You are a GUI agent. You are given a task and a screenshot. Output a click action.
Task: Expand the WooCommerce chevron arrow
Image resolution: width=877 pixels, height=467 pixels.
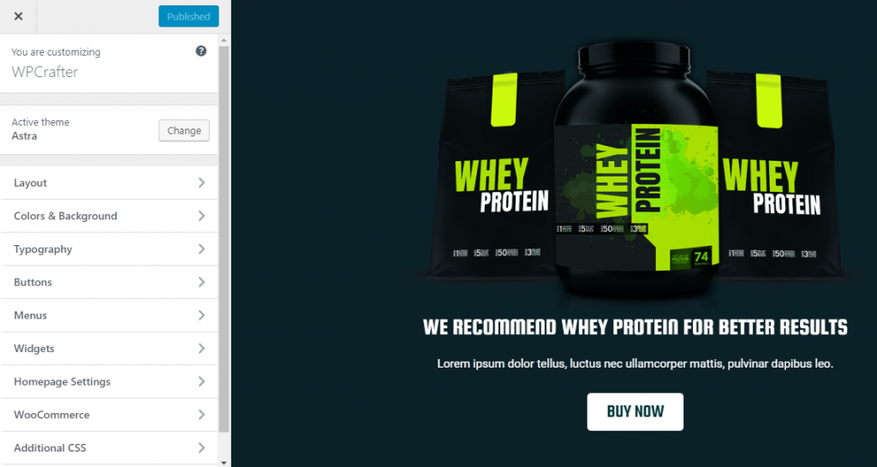pyautogui.click(x=201, y=415)
